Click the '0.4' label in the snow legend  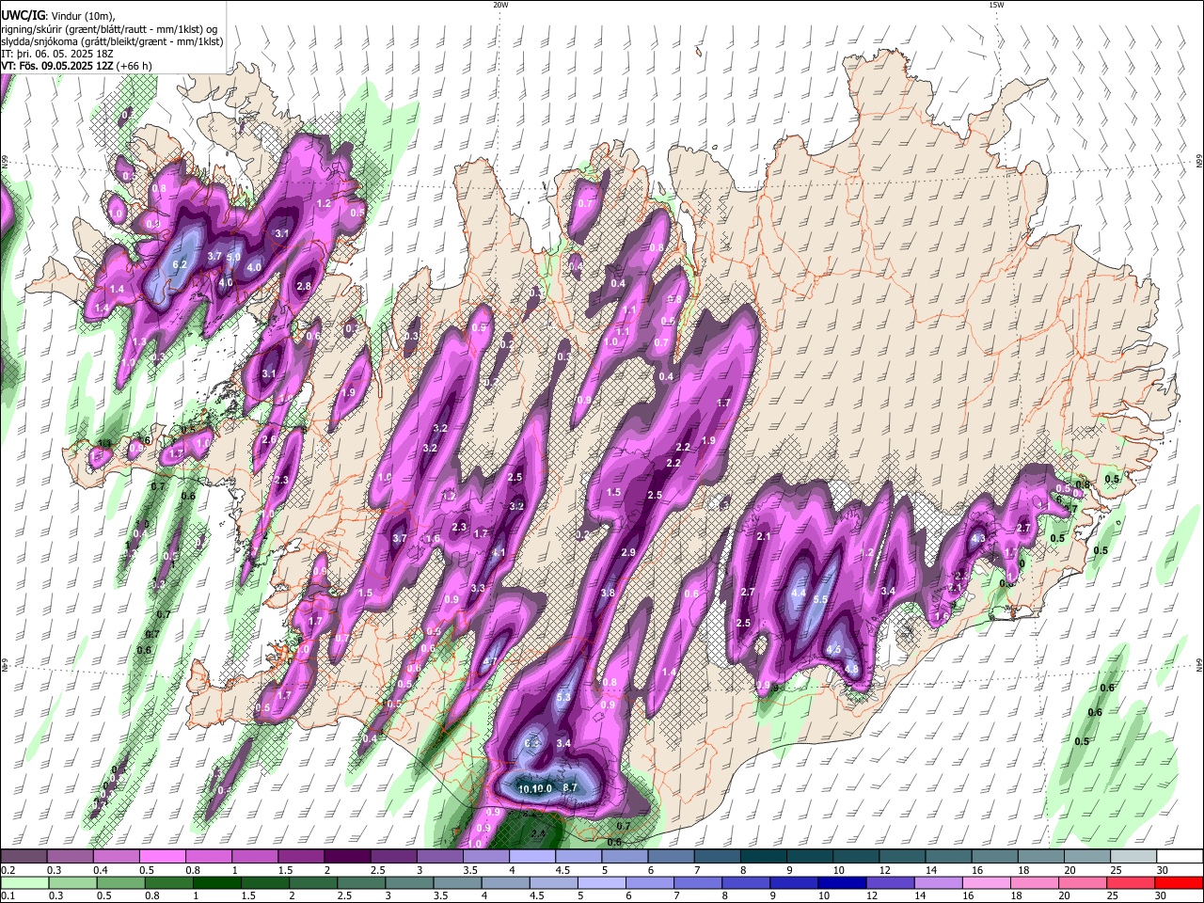click(101, 870)
